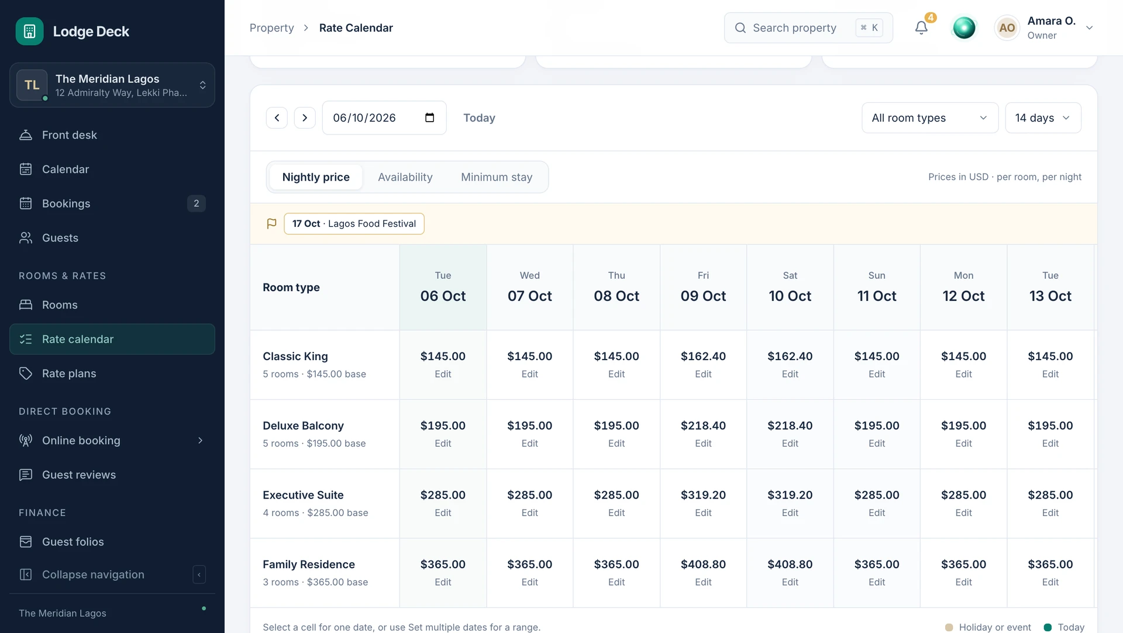Click the Rate calendar list icon

tap(26, 339)
